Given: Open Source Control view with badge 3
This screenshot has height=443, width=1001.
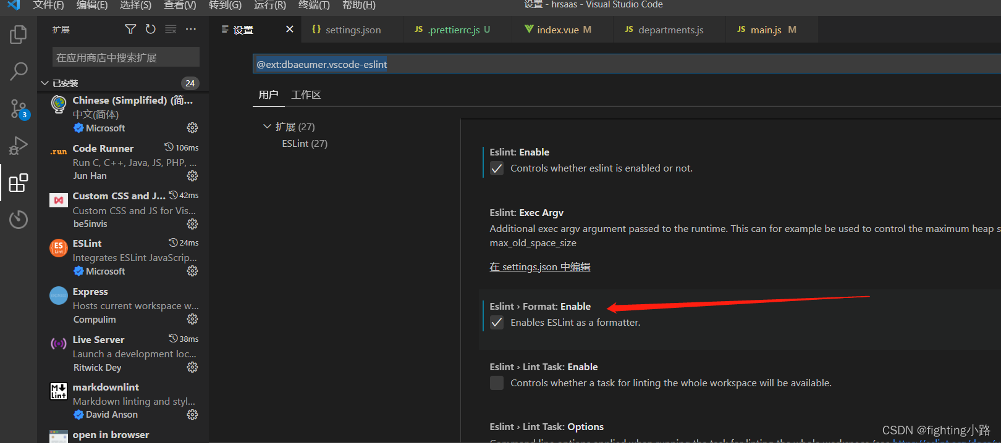Looking at the screenshot, I should pyautogui.click(x=19, y=109).
